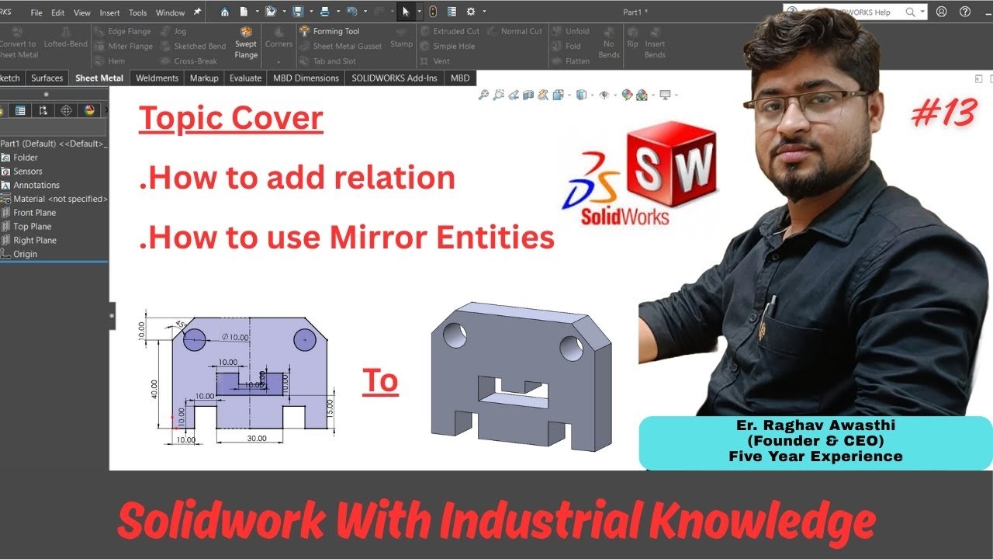Switch to the Surfaces tab
The image size is (993, 559).
[47, 78]
